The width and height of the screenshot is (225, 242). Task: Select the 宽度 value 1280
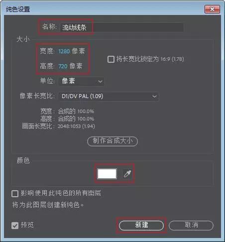tap(64, 51)
